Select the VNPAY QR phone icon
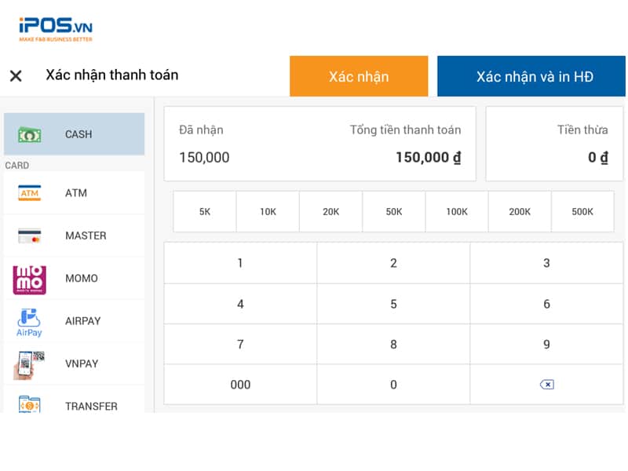The image size is (628, 471). pos(30,364)
